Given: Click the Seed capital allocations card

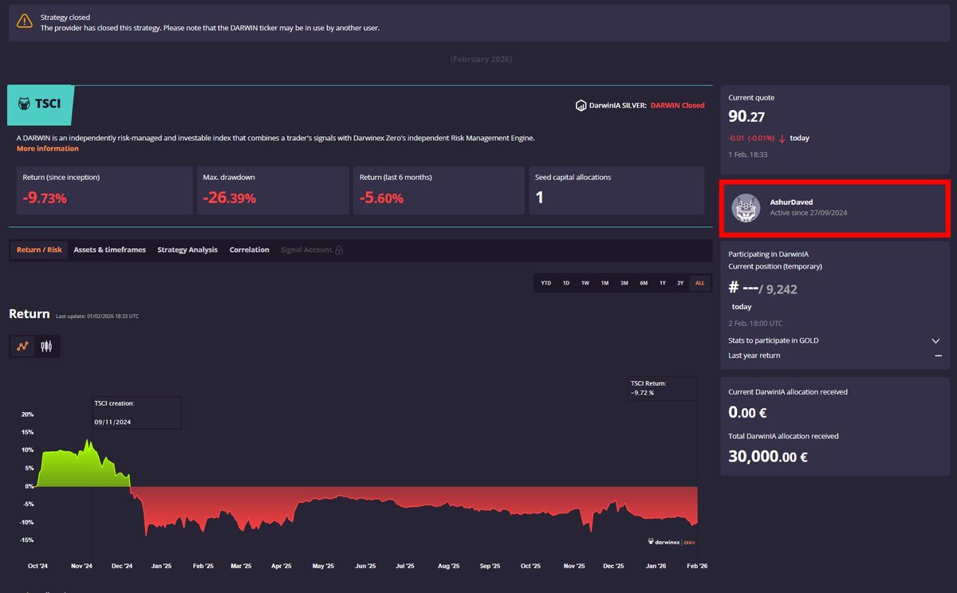Looking at the screenshot, I should (616, 190).
